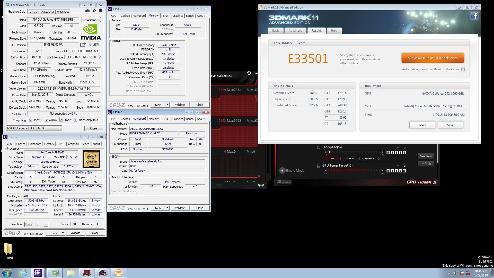Click the GPU Temp Target value 00083
The image size is (494, 278).
tap(396, 171)
